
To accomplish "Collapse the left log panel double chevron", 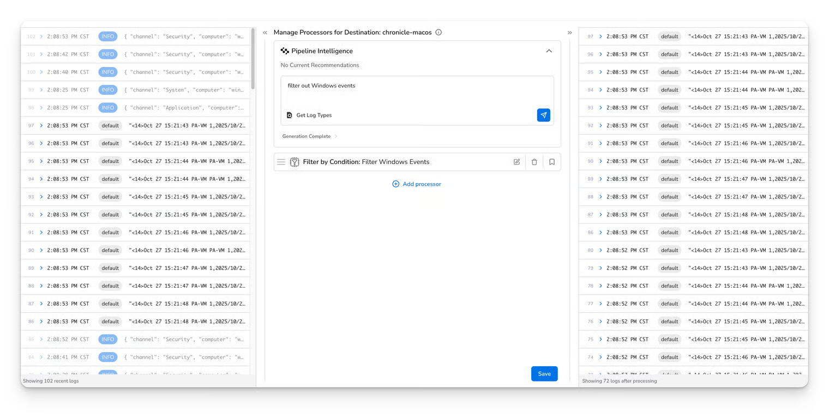I will pos(265,33).
